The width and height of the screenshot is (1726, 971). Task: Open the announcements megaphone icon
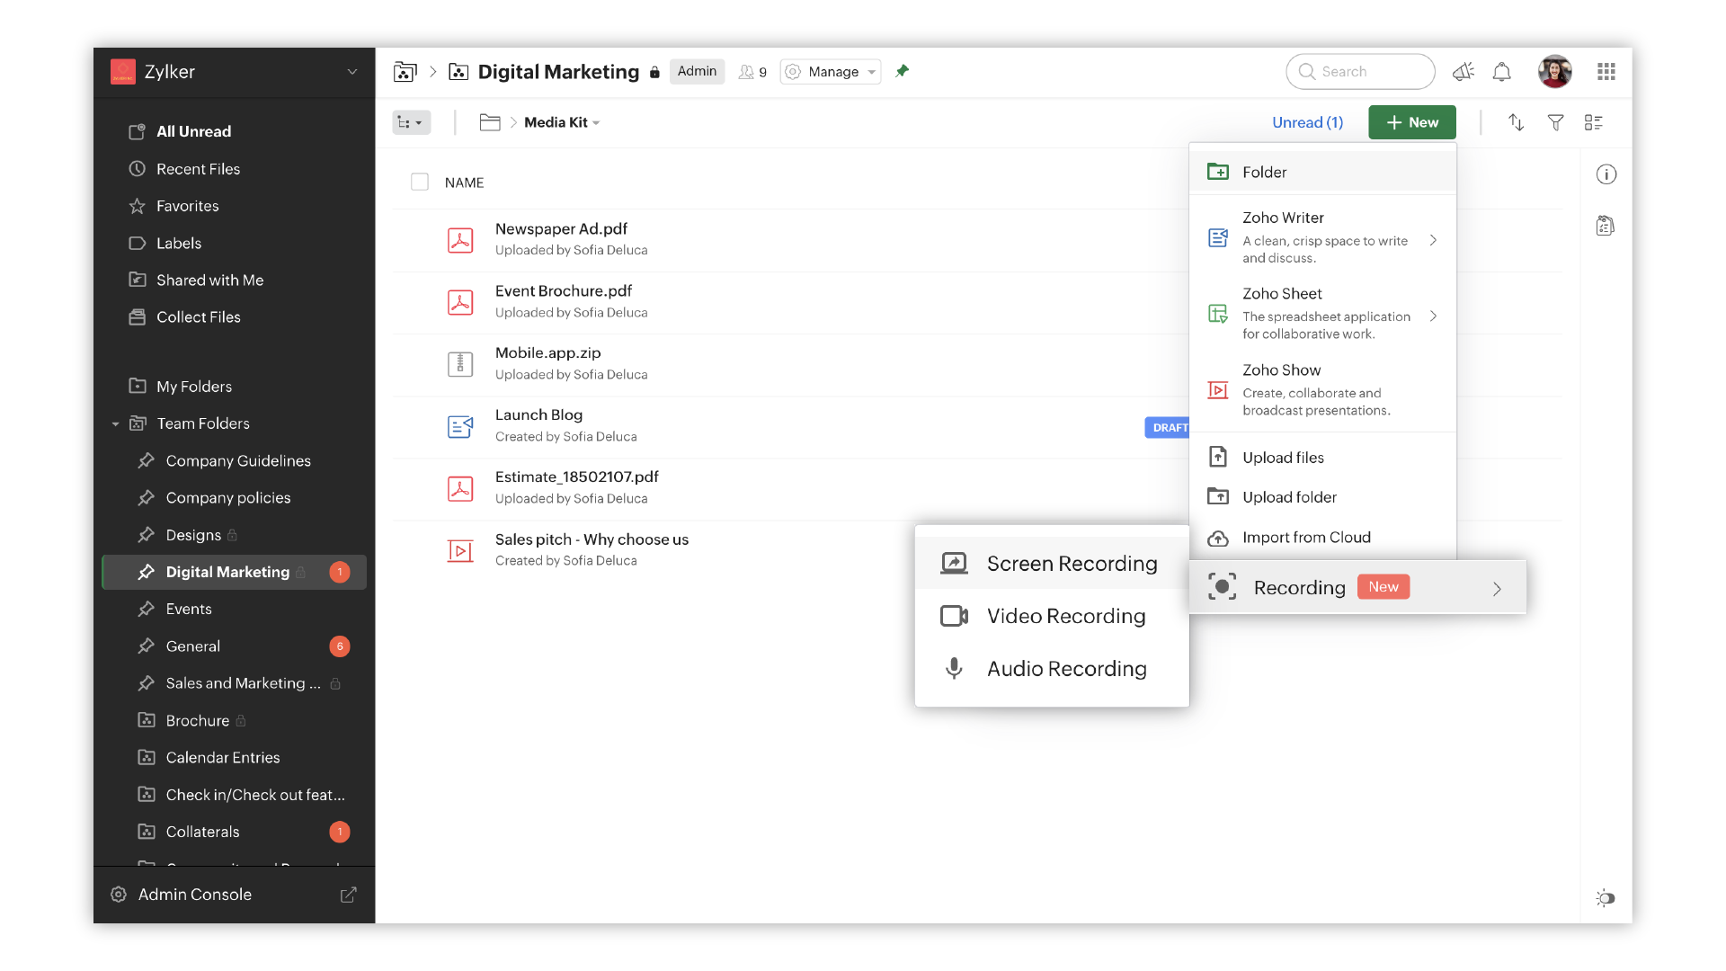pos(1464,72)
